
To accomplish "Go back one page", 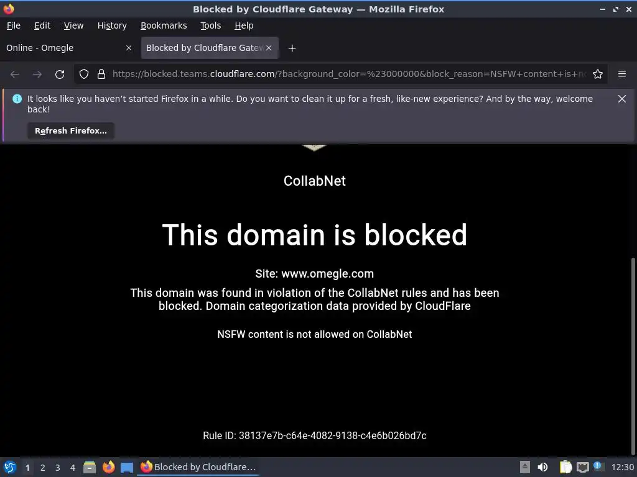I will point(15,75).
